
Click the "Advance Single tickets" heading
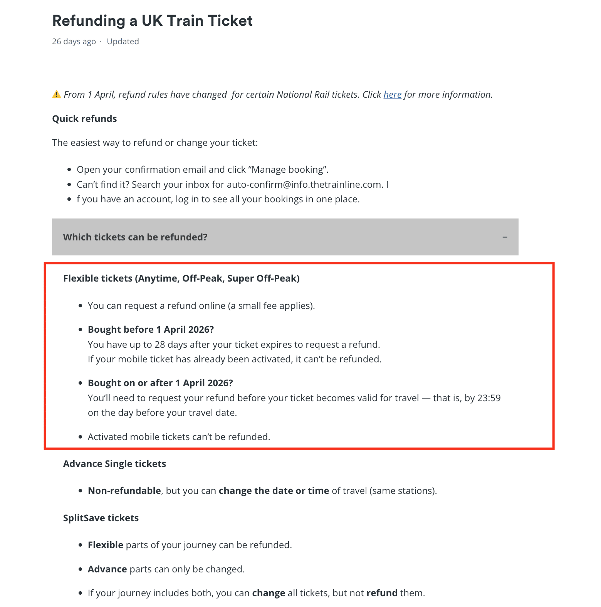(114, 464)
